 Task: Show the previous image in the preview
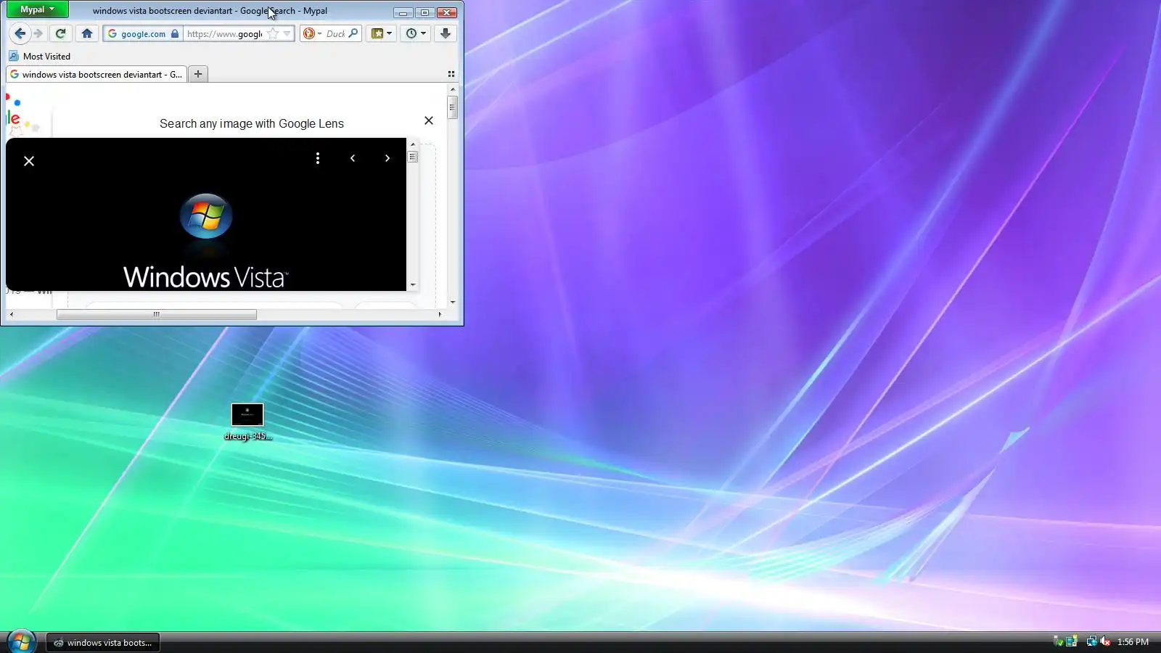[353, 158]
